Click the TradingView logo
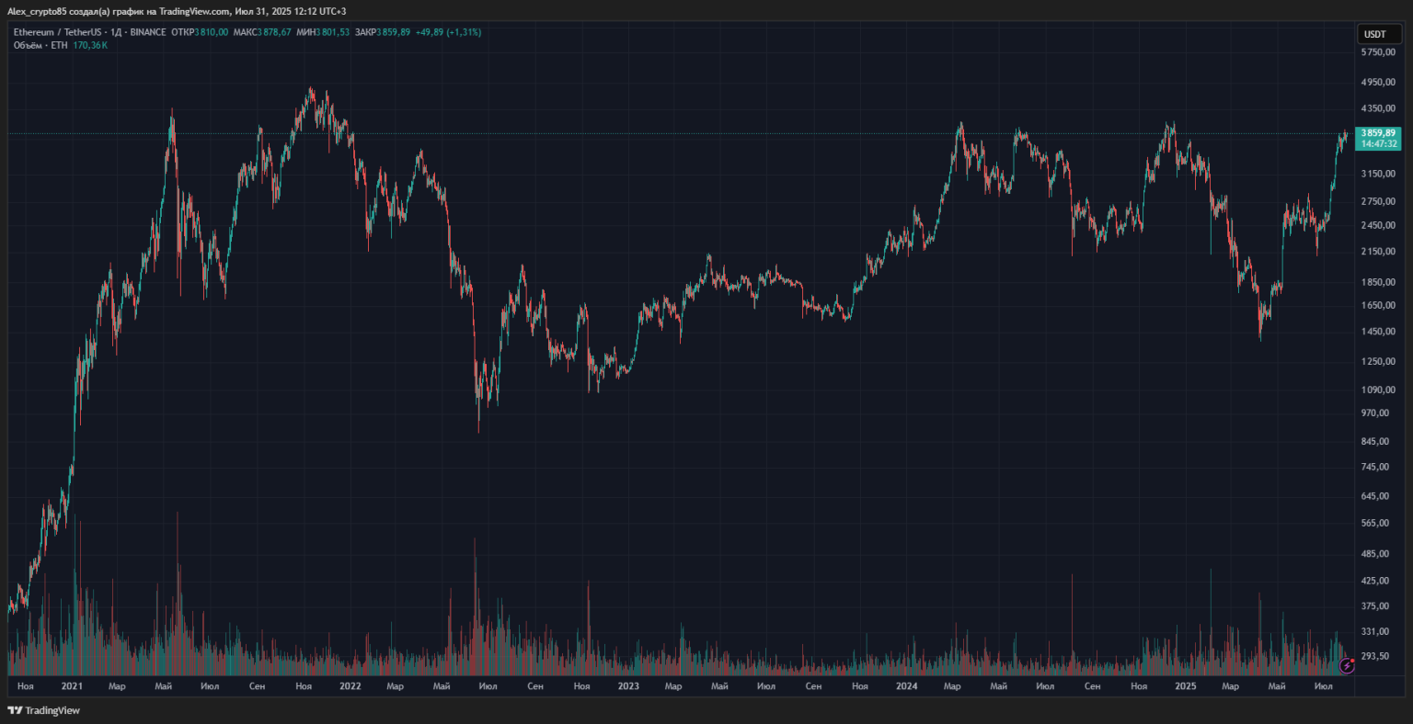The height and width of the screenshot is (724, 1413). [43, 710]
